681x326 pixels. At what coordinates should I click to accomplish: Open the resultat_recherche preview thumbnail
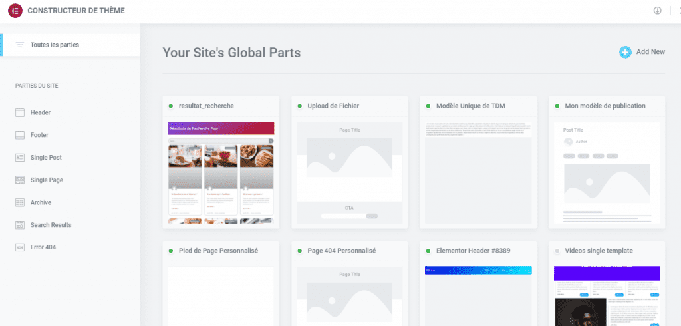(x=221, y=172)
